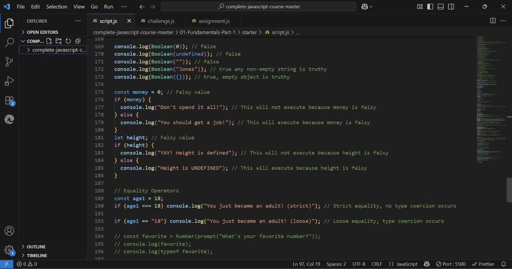Click the New Folder icon in Explorer
The height and width of the screenshot is (269, 512).
58,41
